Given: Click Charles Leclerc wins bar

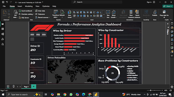Looking at the screenshot, I should [x=79, y=35].
